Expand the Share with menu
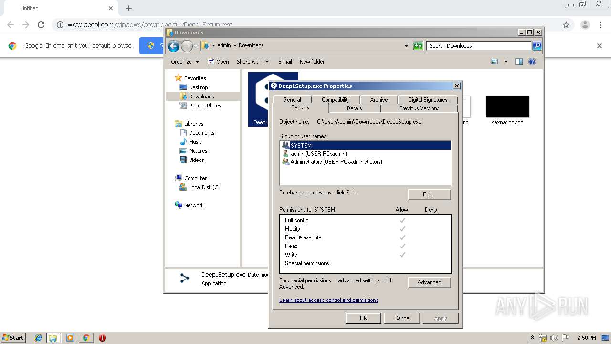 (253, 62)
